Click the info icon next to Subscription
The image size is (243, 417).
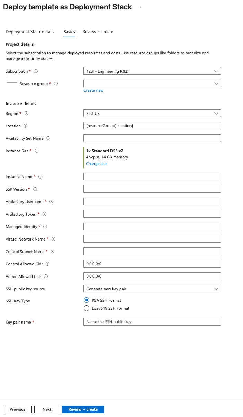click(x=36, y=71)
